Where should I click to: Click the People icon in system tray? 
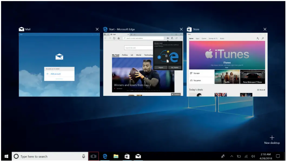[x=223, y=156]
